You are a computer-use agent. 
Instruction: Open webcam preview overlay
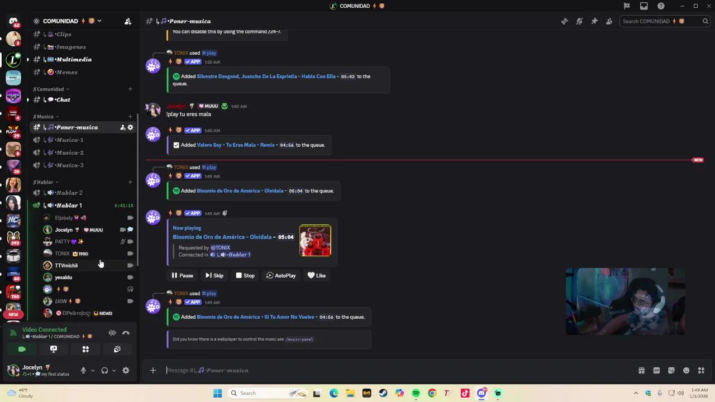[625, 301]
